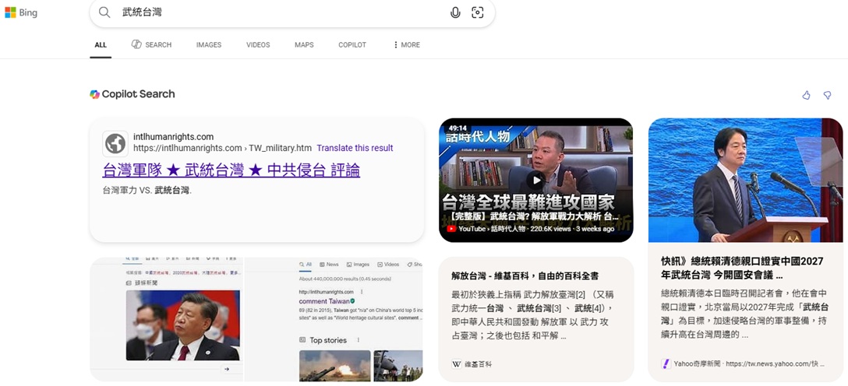Switch to the IMAGES tab
Screen dimensions: 848x386
coord(208,45)
